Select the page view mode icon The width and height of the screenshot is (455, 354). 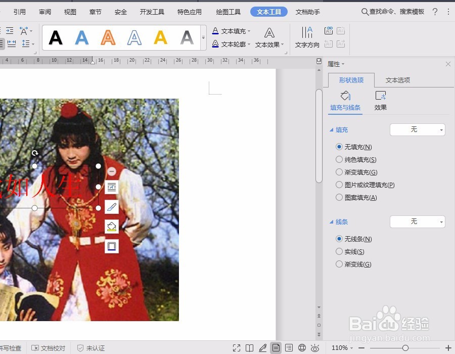click(x=276, y=347)
